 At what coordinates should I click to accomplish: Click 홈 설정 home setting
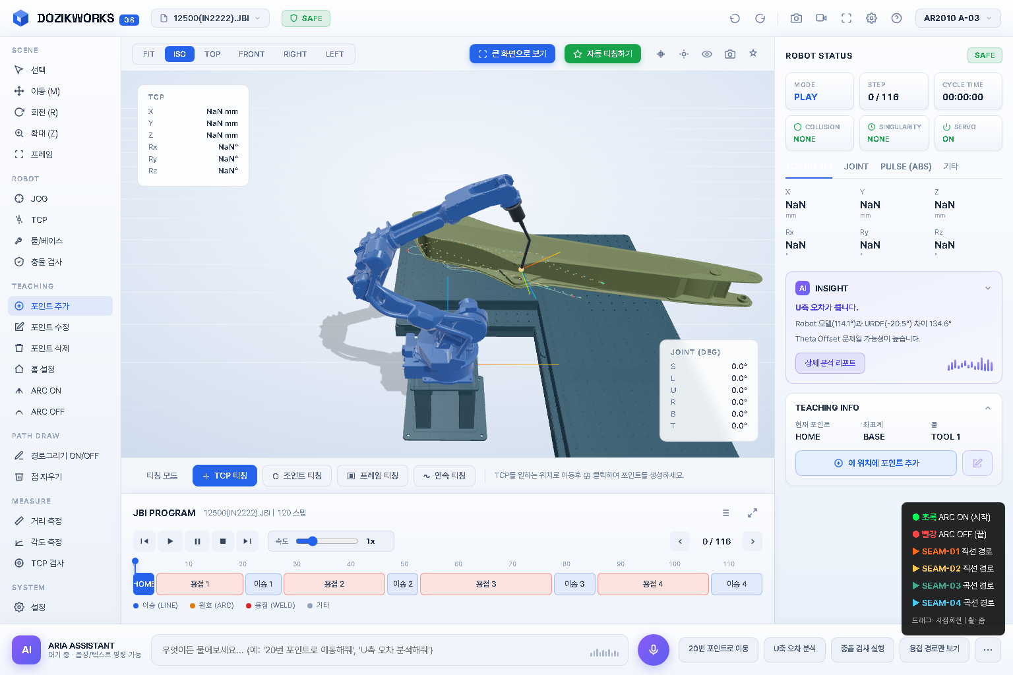click(x=60, y=369)
